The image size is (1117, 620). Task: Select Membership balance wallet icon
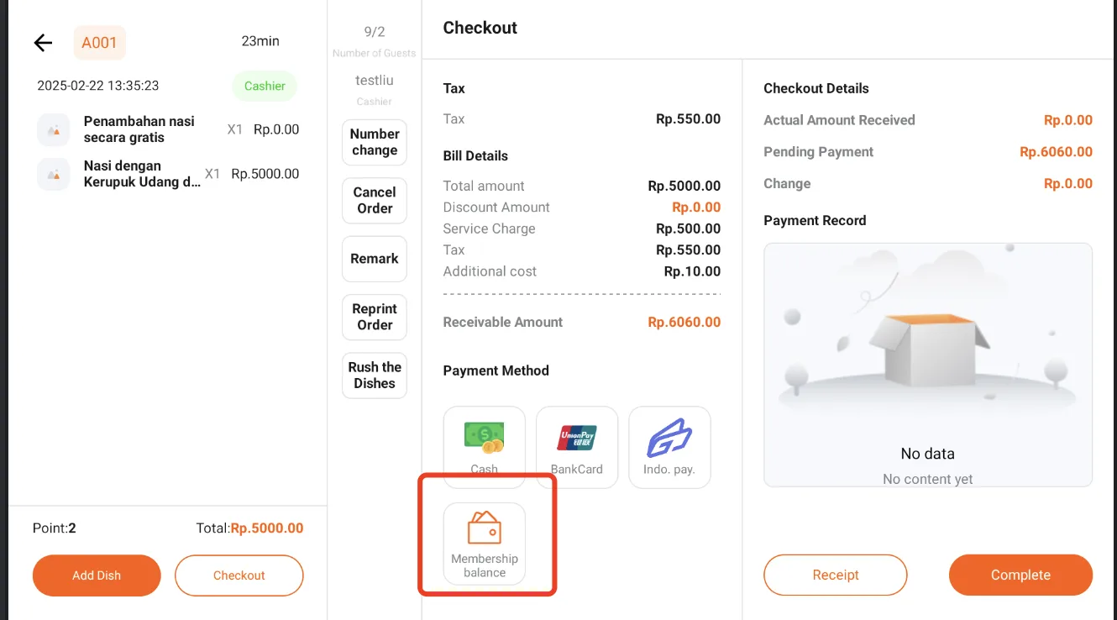(485, 528)
